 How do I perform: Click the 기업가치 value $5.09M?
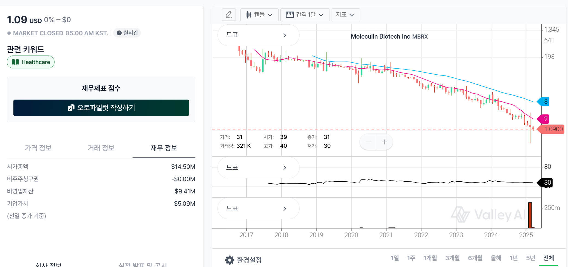point(185,204)
